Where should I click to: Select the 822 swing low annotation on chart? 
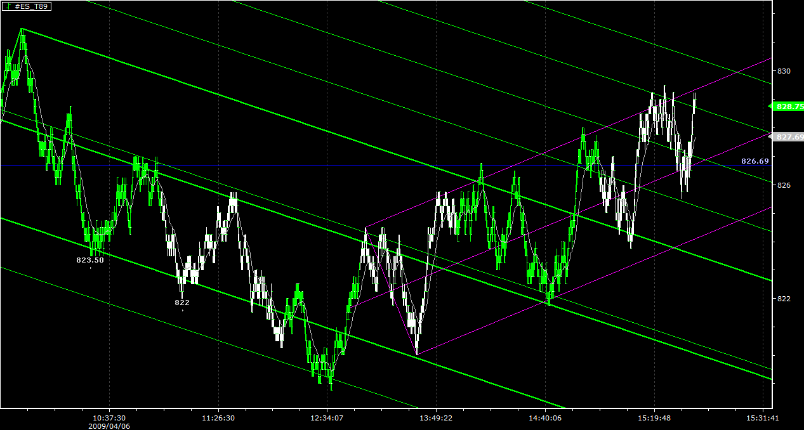(182, 303)
